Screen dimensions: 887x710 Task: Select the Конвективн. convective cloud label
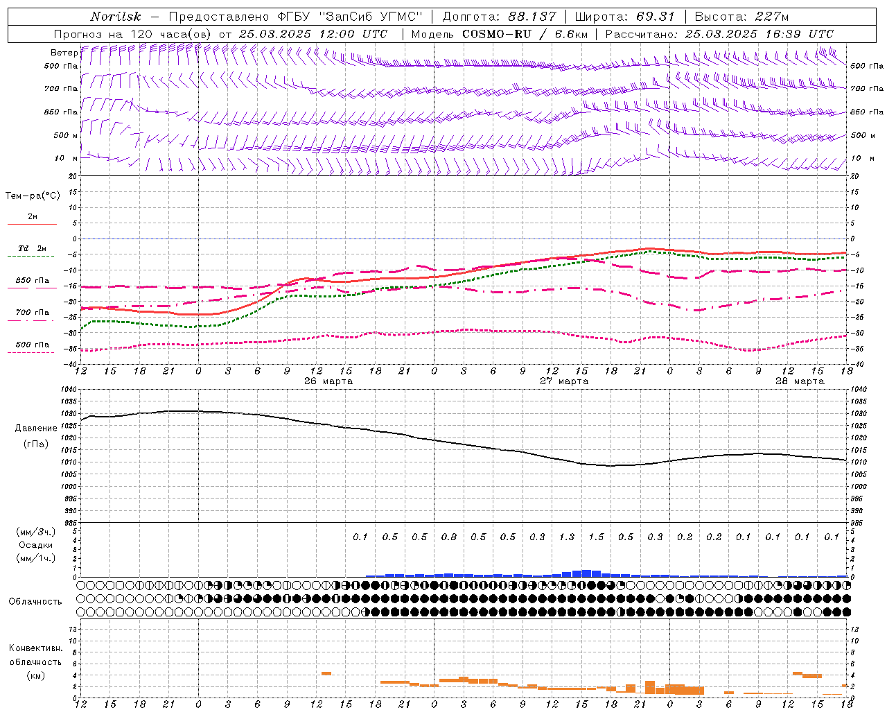(x=35, y=648)
